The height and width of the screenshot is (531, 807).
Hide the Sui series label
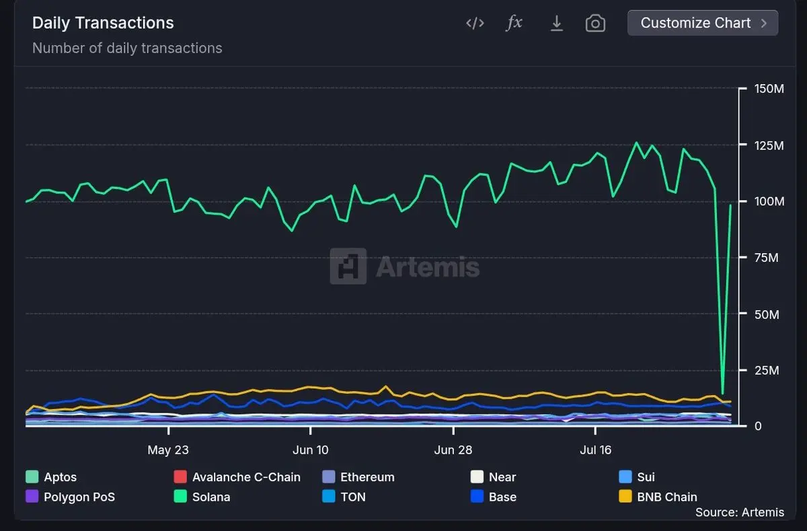pos(646,477)
